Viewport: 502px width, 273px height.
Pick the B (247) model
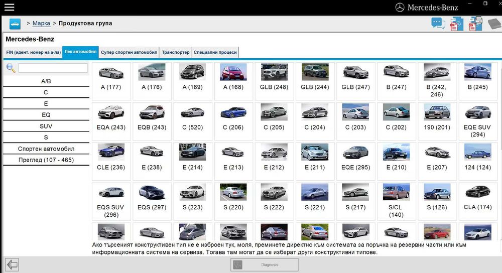tap(397, 81)
